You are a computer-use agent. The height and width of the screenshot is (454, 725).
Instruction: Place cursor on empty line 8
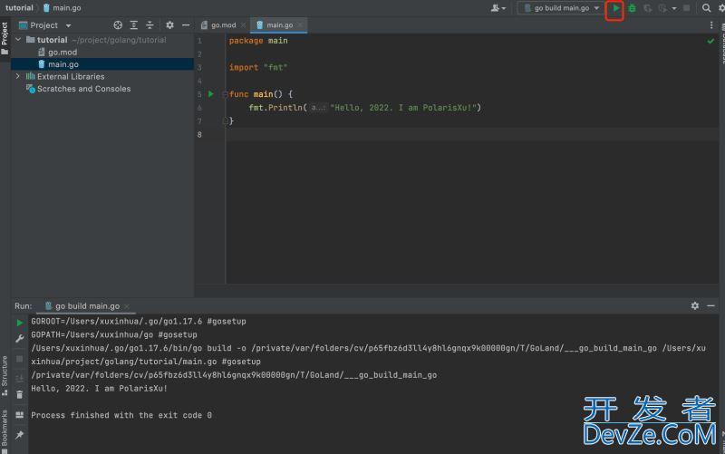(471, 134)
